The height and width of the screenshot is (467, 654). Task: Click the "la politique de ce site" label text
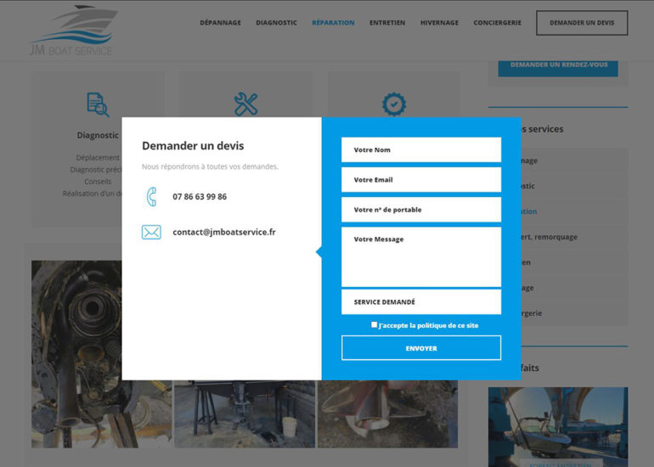click(x=443, y=326)
